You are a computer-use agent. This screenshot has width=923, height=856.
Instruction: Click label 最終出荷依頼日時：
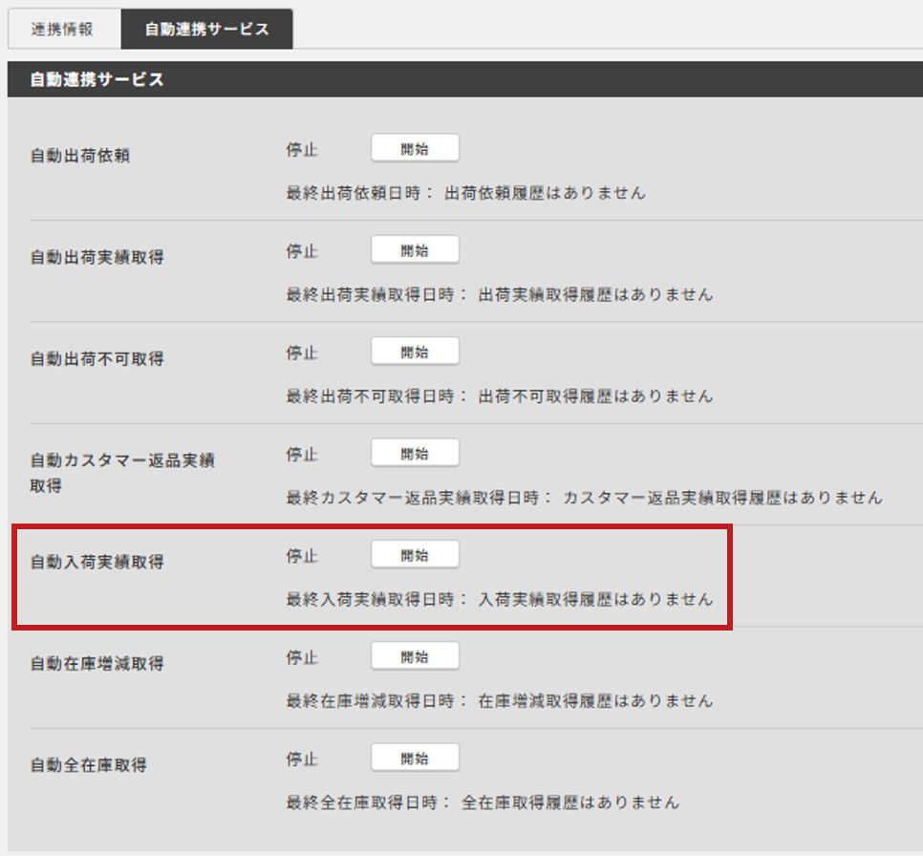(360, 193)
